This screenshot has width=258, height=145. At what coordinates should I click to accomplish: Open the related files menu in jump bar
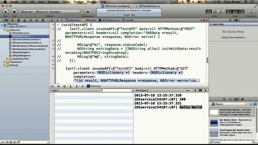click(x=52, y=20)
